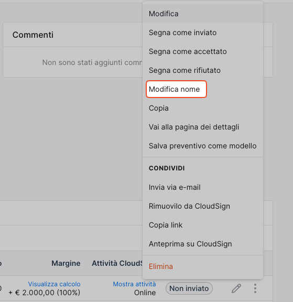The height and width of the screenshot is (302, 293).
Task: Click the Mostra attività link
Action: [x=134, y=284]
